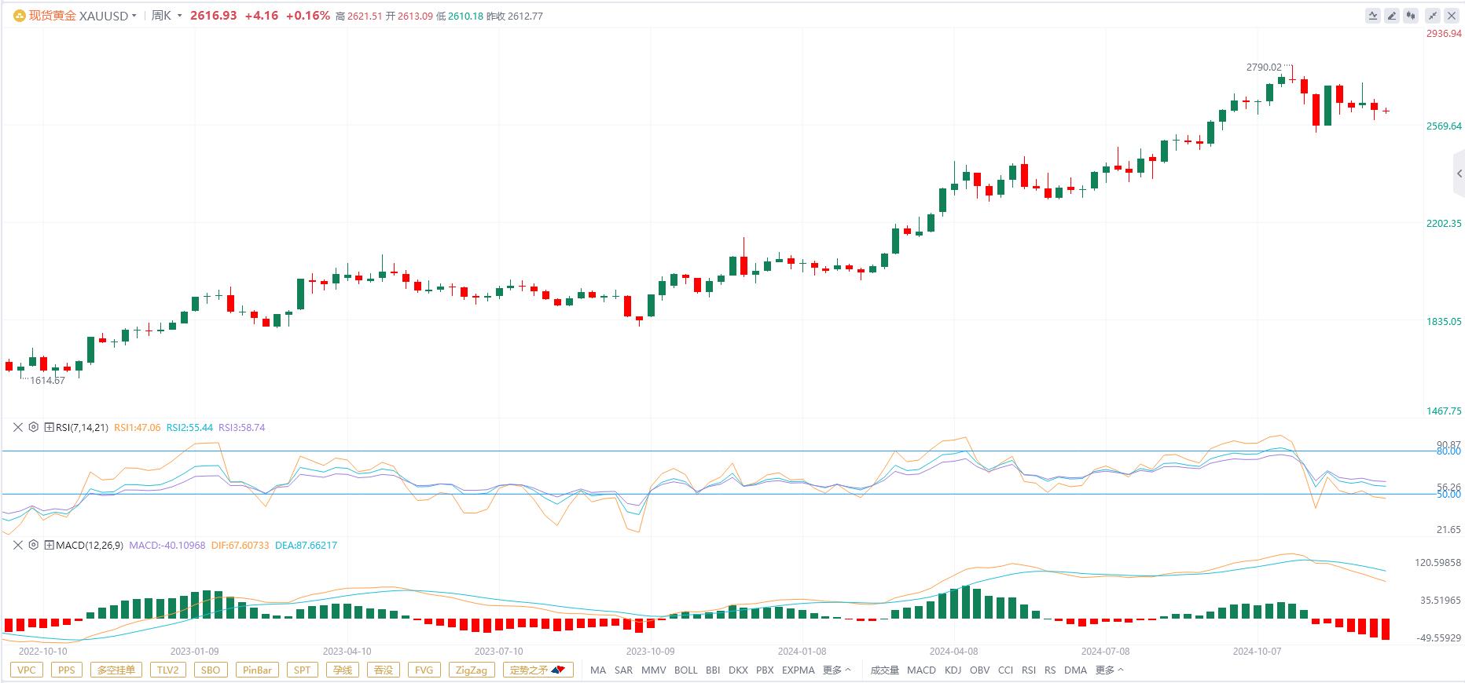Select the candlestick chart style icon
The width and height of the screenshot is (1465, 683).
[1412, 16]
